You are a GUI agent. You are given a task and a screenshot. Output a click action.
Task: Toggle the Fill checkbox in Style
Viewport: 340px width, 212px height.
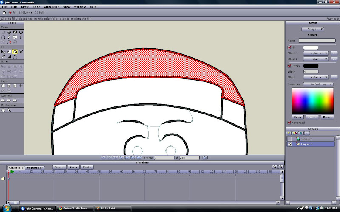[x=289, y=47]
